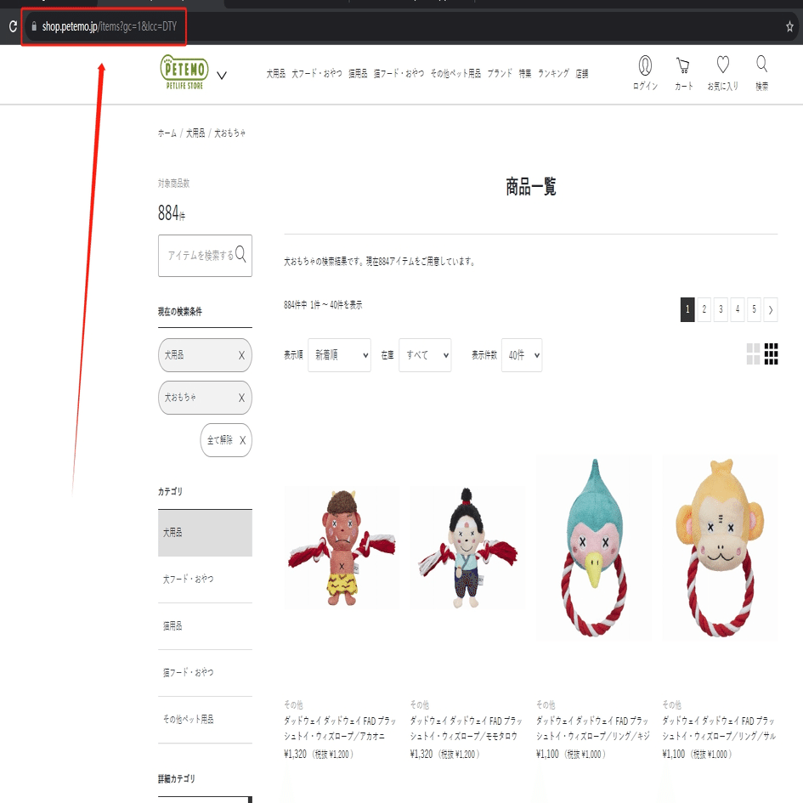Open the ウィズロープ/モモタロウ product title link
This screenshot has height=803, width=803.
(466, 728)
